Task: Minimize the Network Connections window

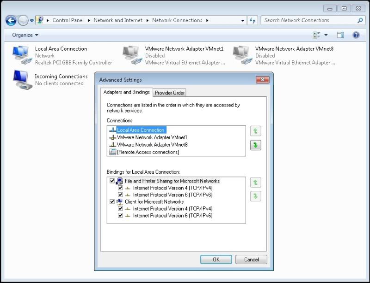Action: tap(330, 9)
